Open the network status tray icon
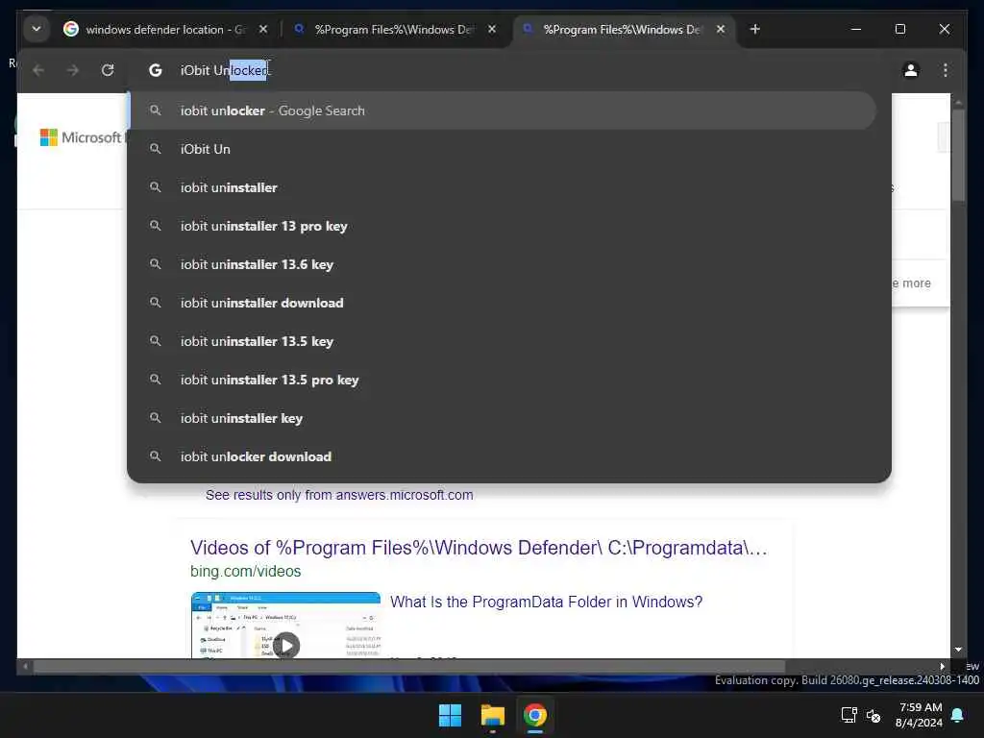This screenshot has height=738, width=984. click(x=849, y=715)
